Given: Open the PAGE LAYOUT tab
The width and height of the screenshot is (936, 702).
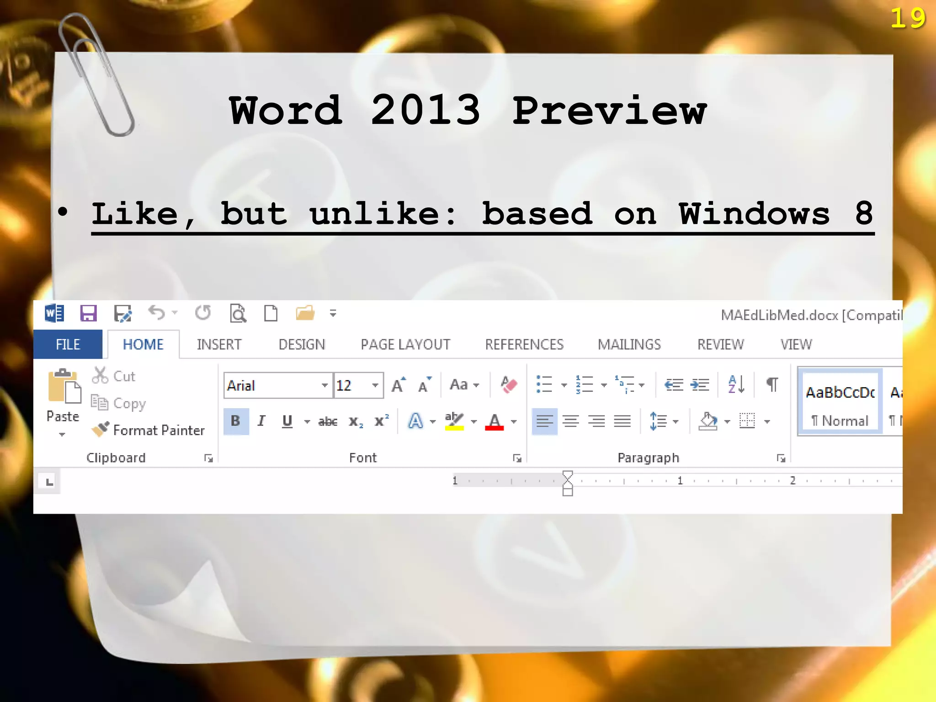Looking at the screenshot, I should click(405, 344).
